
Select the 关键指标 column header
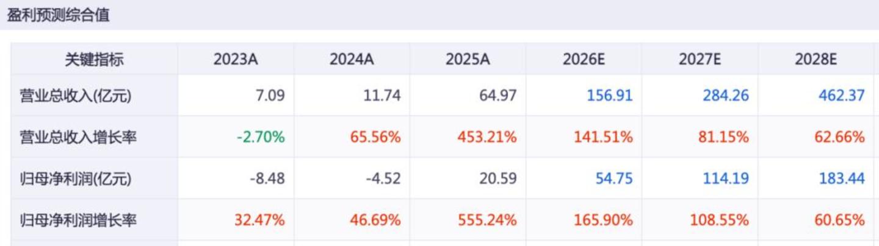pos(95,60)
